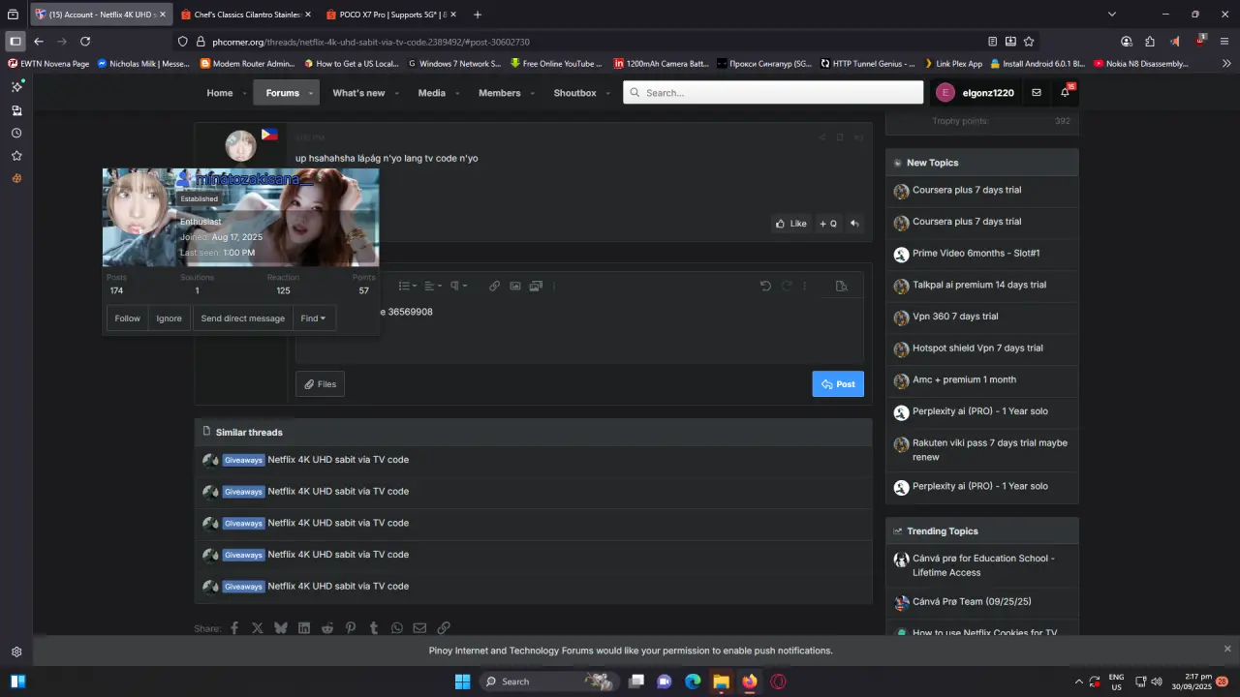Click the blue Post button
Image resolution: width=1240 pixels, height=697 pixels.
pyautogui.click(x=838, y=384)
